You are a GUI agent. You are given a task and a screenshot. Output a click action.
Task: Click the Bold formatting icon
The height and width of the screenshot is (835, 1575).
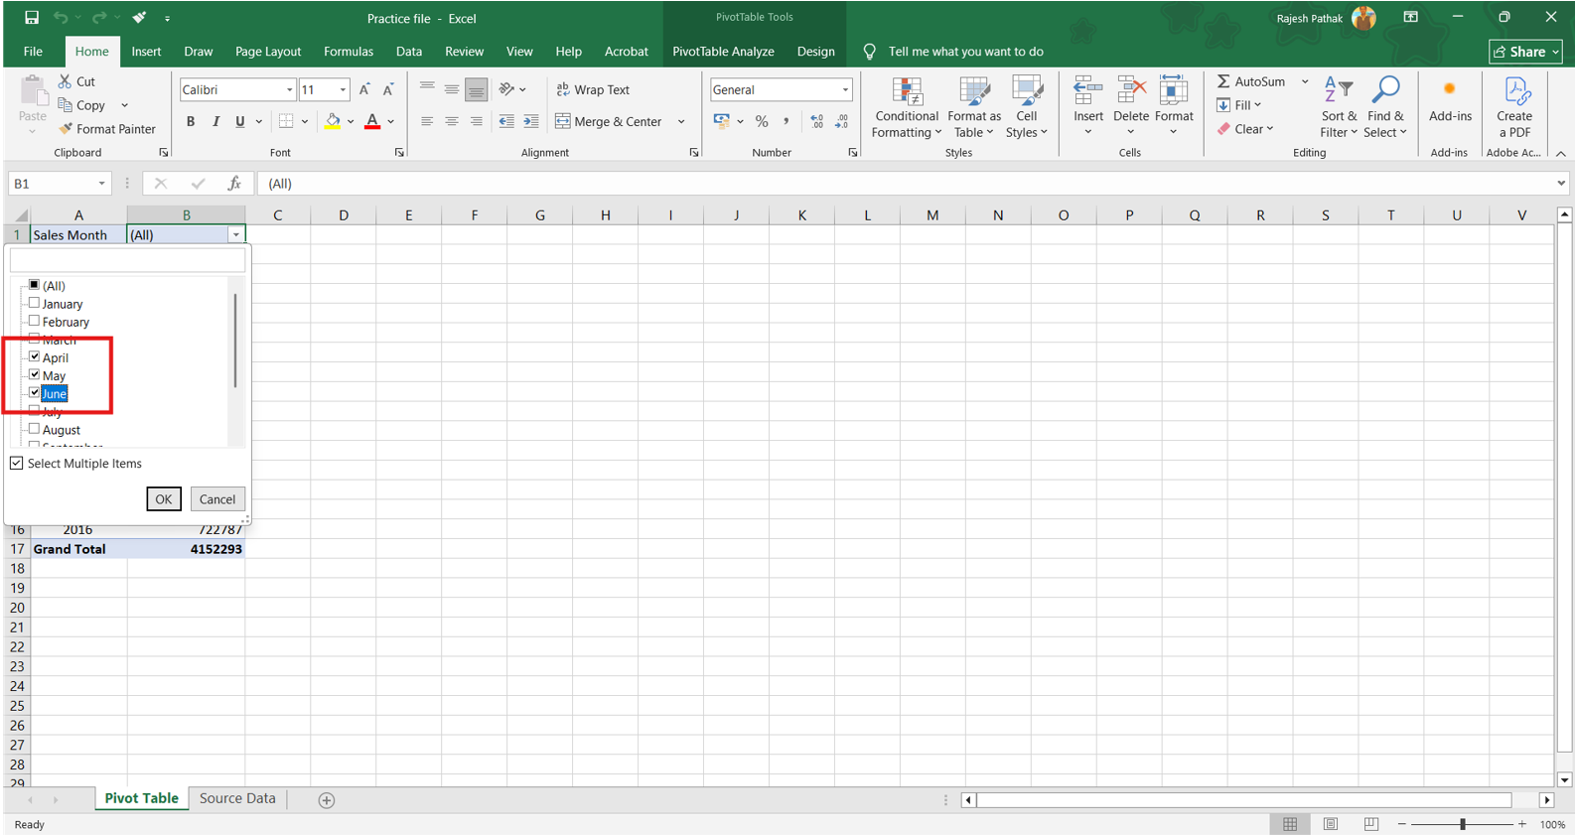[191, 122]
